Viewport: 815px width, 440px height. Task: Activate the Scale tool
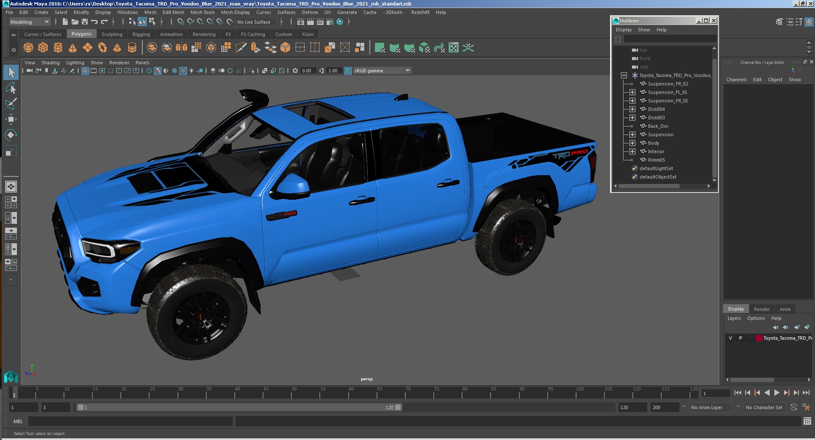click(11, 151)
